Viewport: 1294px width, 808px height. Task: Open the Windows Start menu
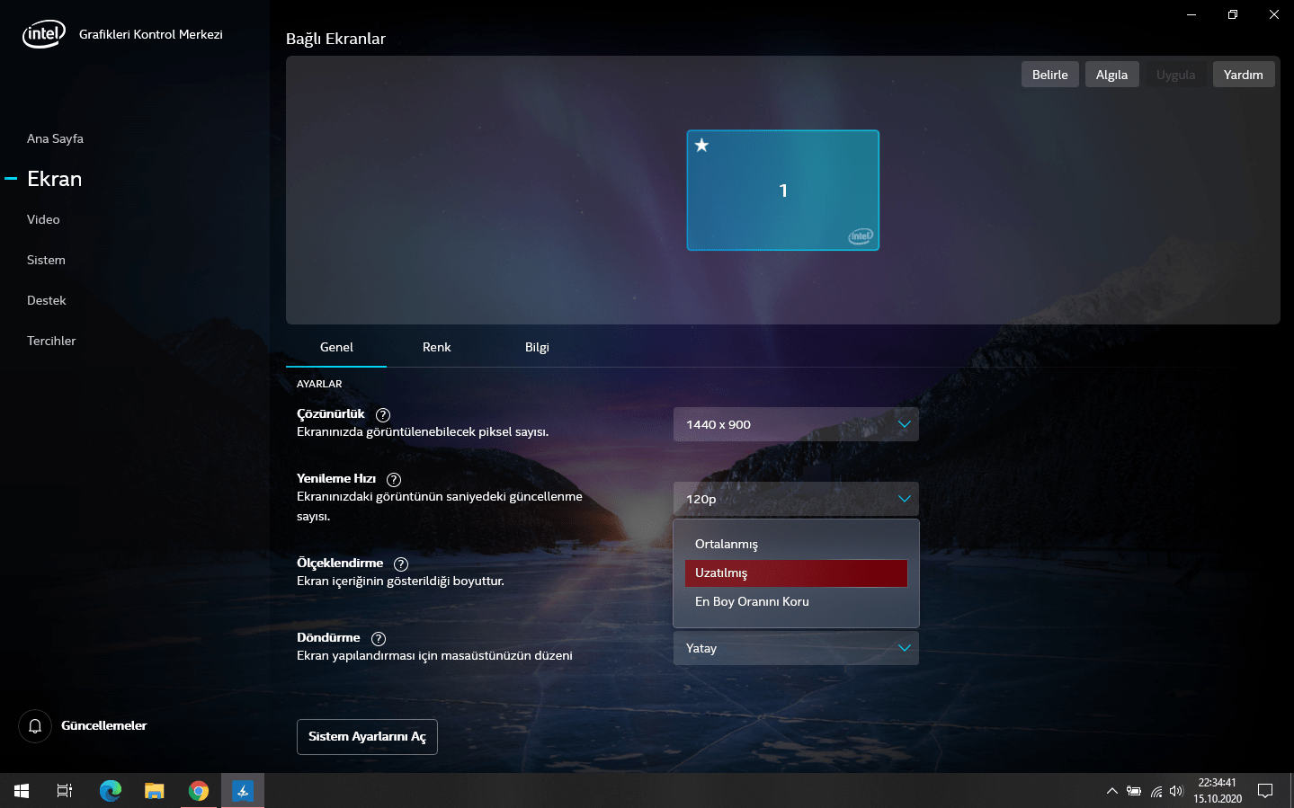[x=22, y=791]
